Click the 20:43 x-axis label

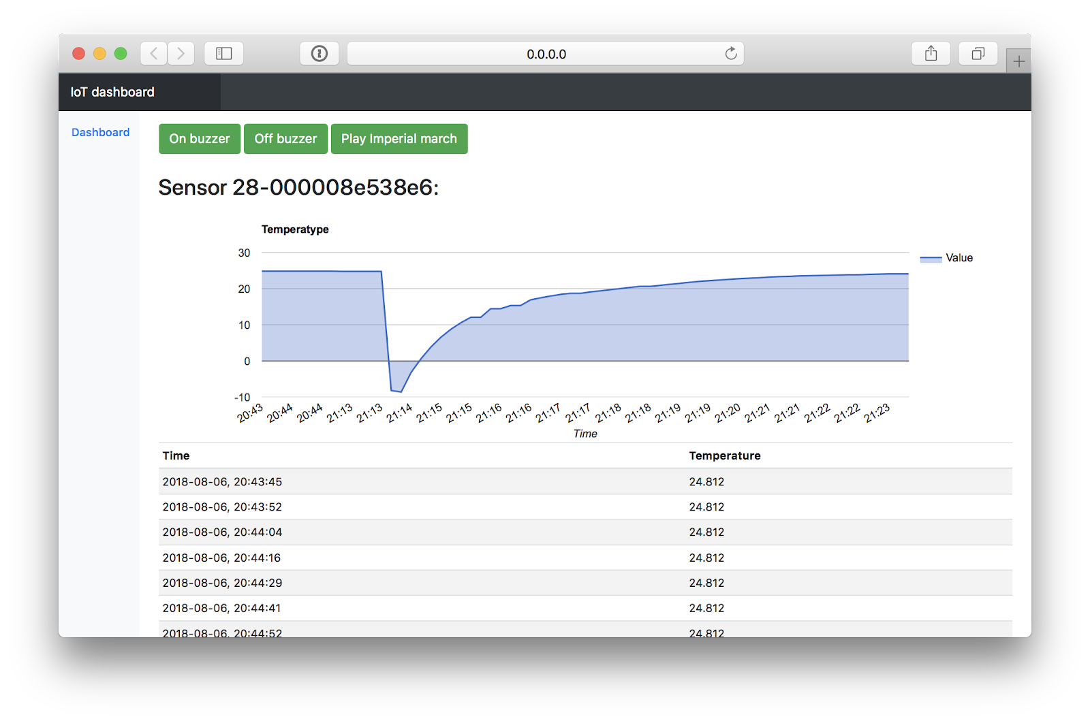click(x=250, y=413)
